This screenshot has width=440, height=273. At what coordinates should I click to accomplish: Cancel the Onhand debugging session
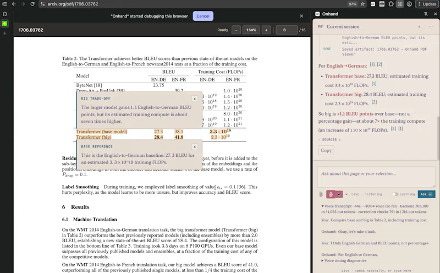click(x=203, y=16)
